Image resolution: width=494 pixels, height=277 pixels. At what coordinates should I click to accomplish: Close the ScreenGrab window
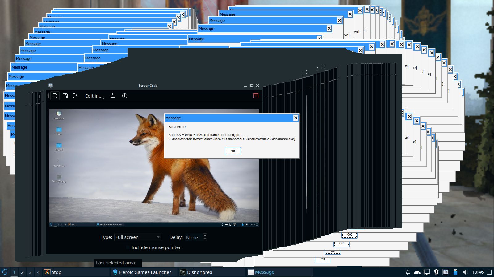tap(258, 86)
